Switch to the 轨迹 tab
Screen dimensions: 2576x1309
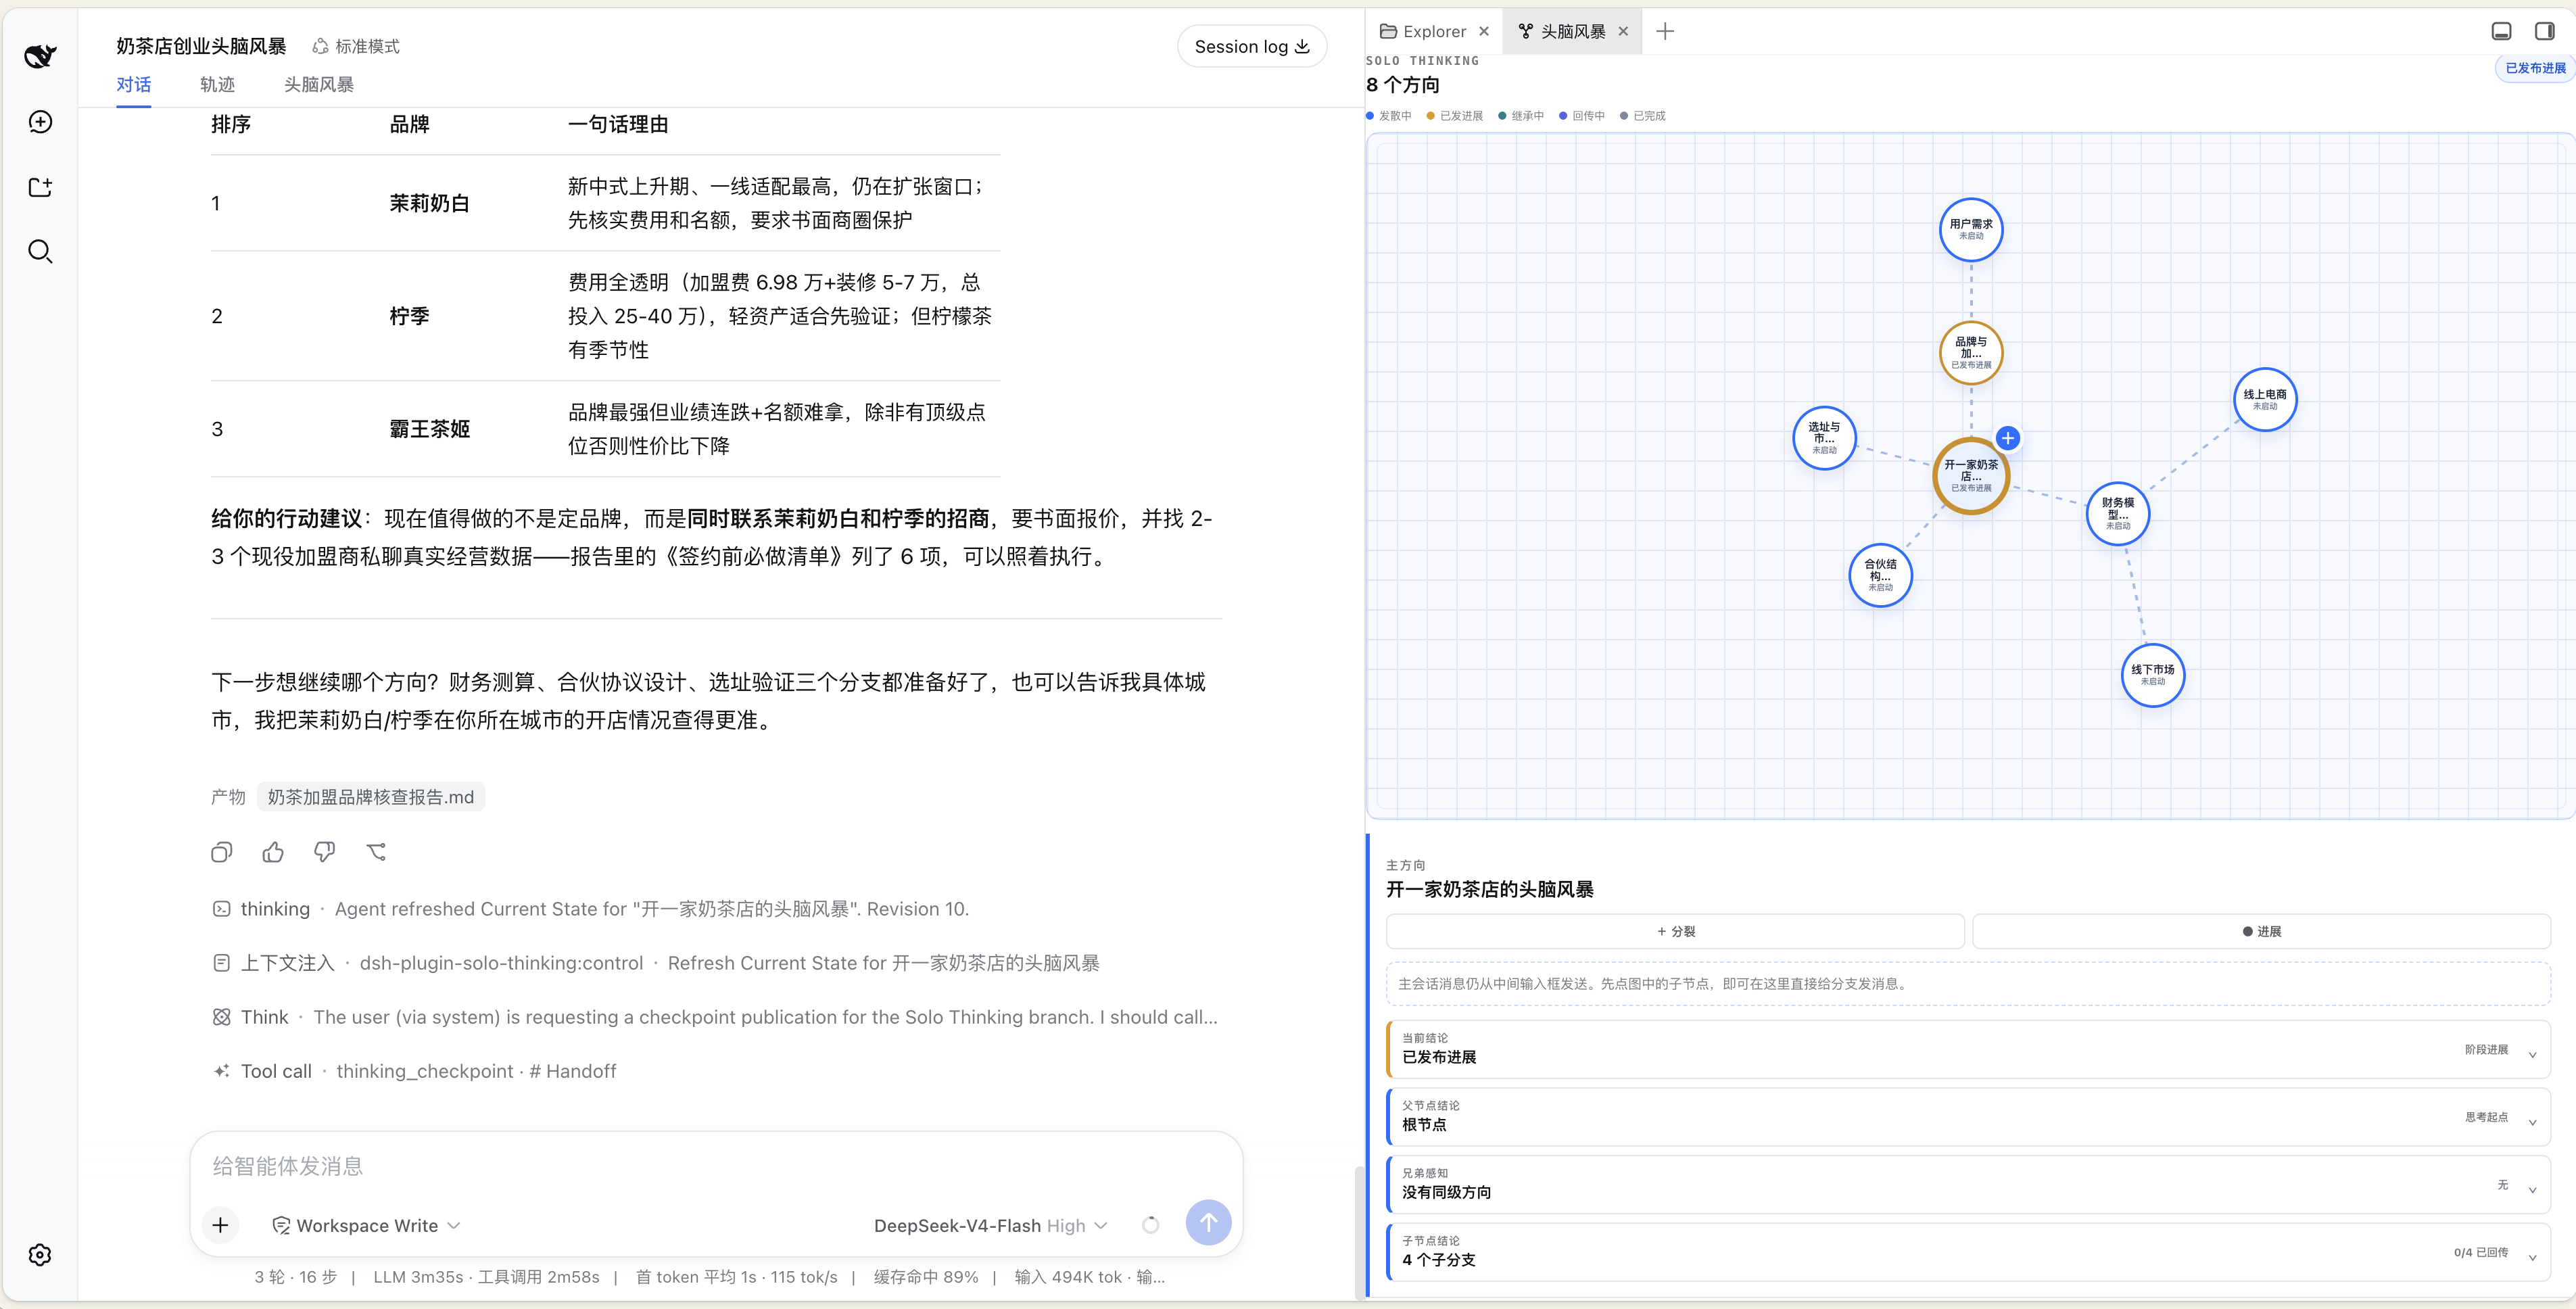click(218, 85)
